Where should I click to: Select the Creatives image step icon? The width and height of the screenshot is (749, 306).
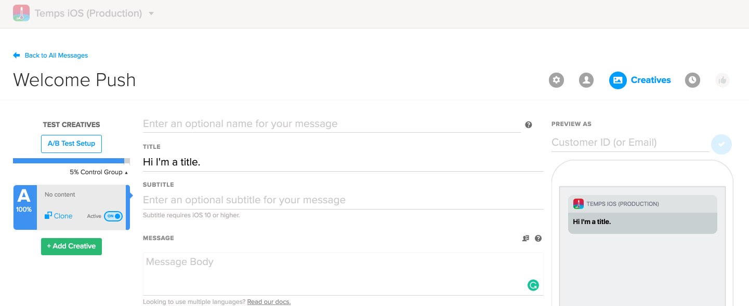[618, 80]
